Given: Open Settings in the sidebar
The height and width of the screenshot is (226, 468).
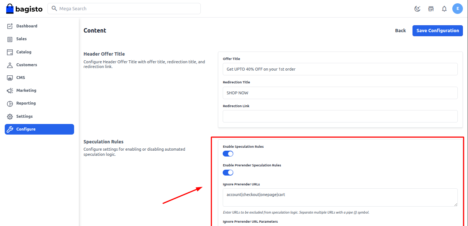Looking at the screenshot, I should click(24, 116).
